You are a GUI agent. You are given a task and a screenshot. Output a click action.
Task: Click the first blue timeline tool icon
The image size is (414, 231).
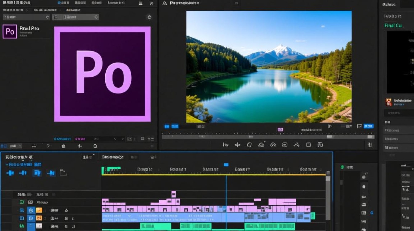coord(10,173)
